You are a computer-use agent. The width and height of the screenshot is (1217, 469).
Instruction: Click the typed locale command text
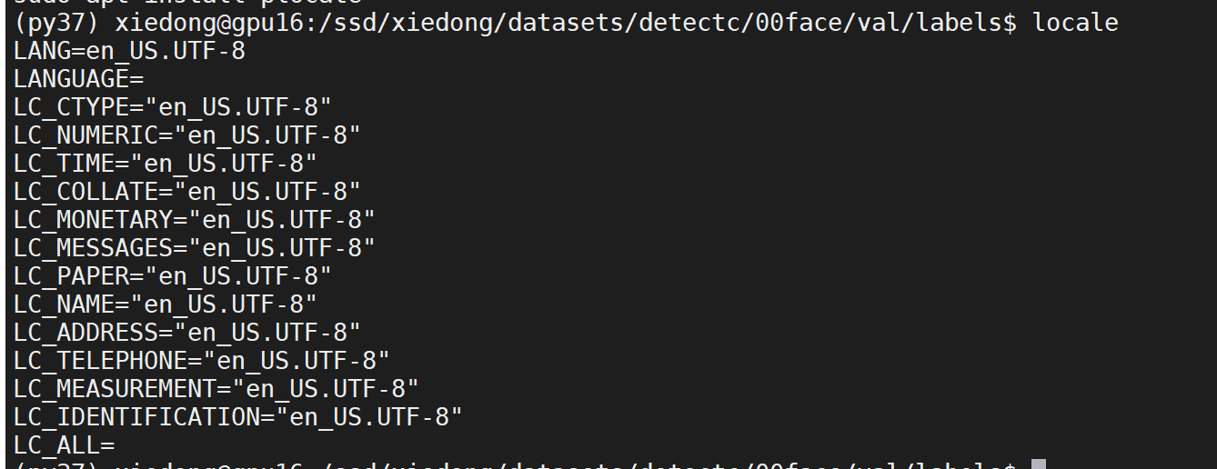pyautogui.click(x=1075, y=23)
